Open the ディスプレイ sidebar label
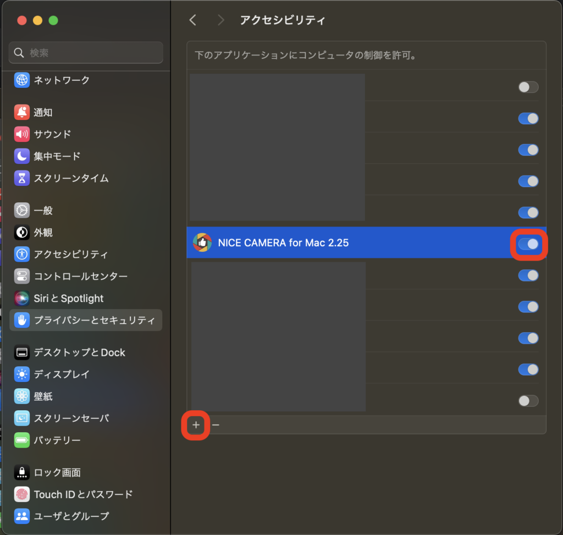563x535 pixels. 62,374
